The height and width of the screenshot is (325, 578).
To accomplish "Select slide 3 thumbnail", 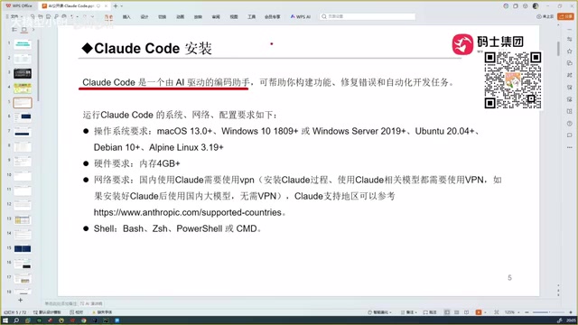I will [x=23, y=73].
